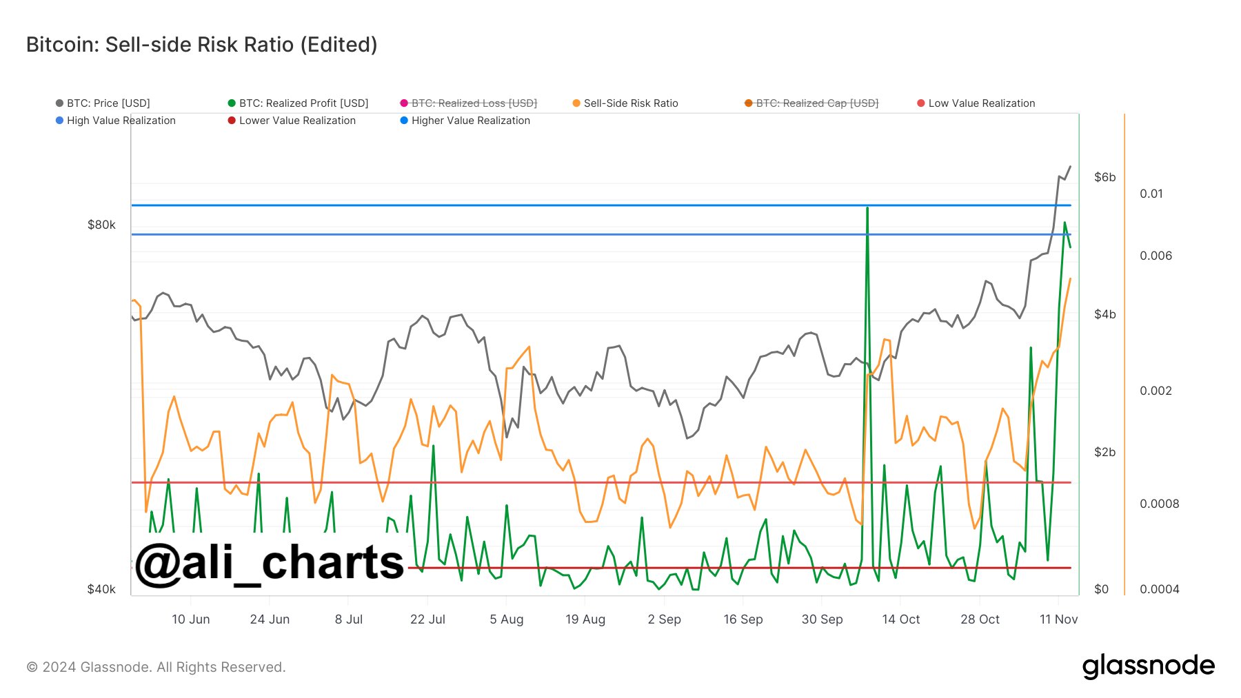Hide the Higher Value Realization series

pyautogui.click(x=465, y=121)
